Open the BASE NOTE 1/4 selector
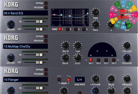This screenshot has width=138, height=94. coord(80,79)
